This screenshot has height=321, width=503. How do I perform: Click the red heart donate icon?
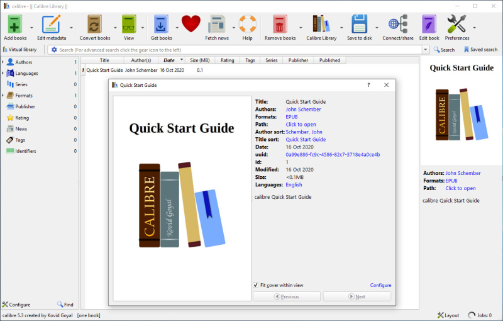tap(191, 24)
